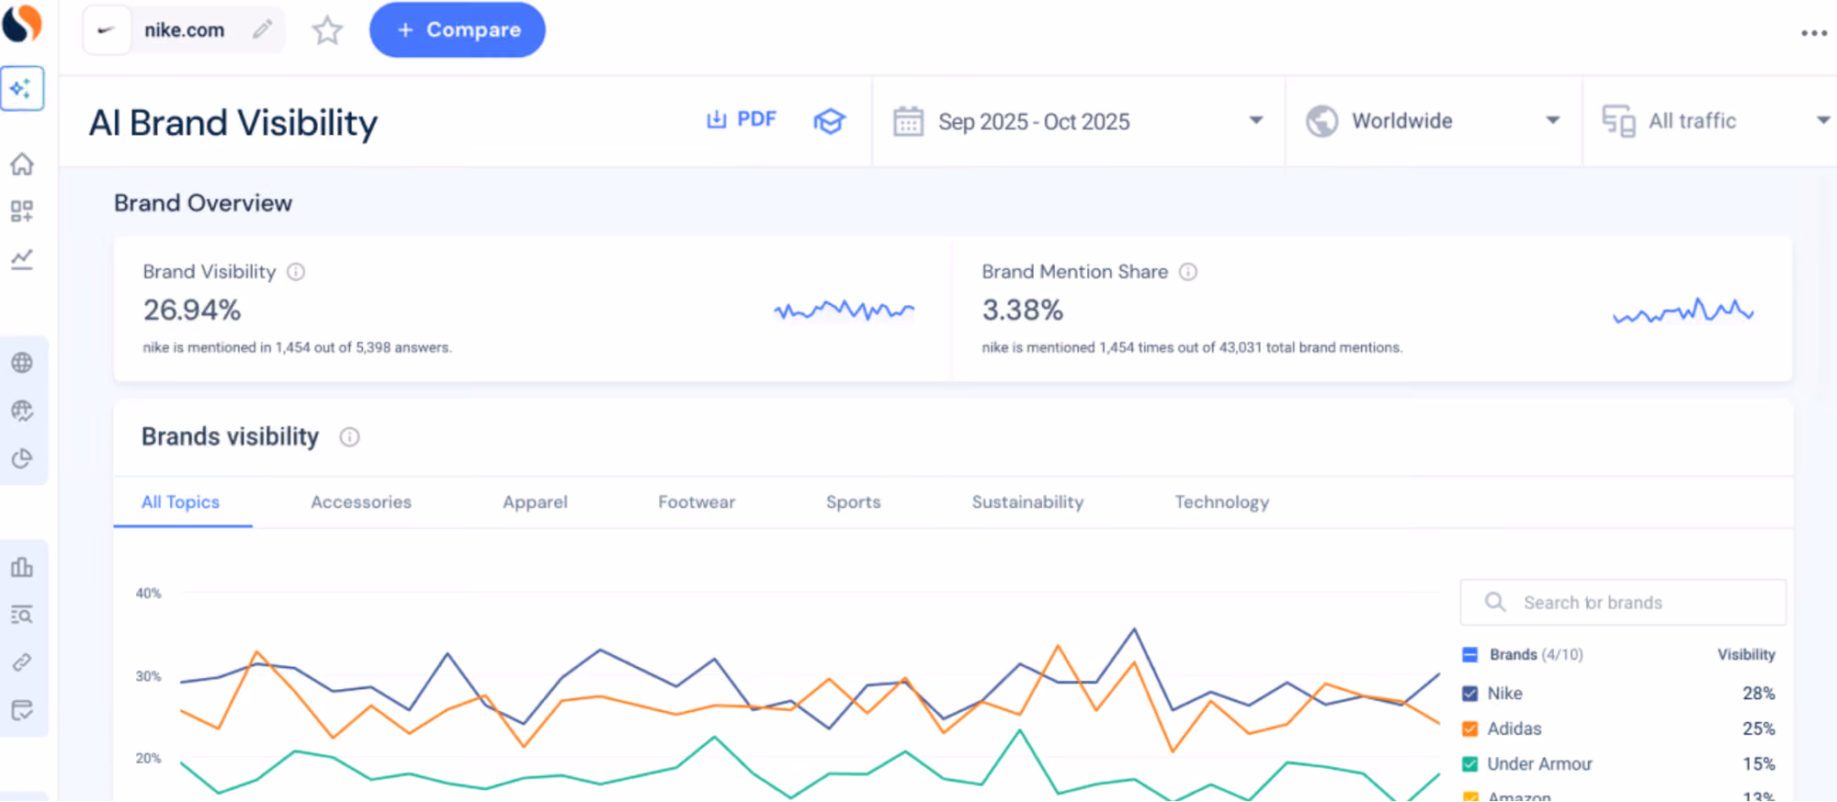1837x802 pixels.
Task: Click the 26.94% Brand Visibility value
Action: 192,311
